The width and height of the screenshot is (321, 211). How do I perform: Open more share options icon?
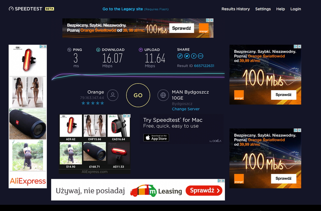(201, 56)
